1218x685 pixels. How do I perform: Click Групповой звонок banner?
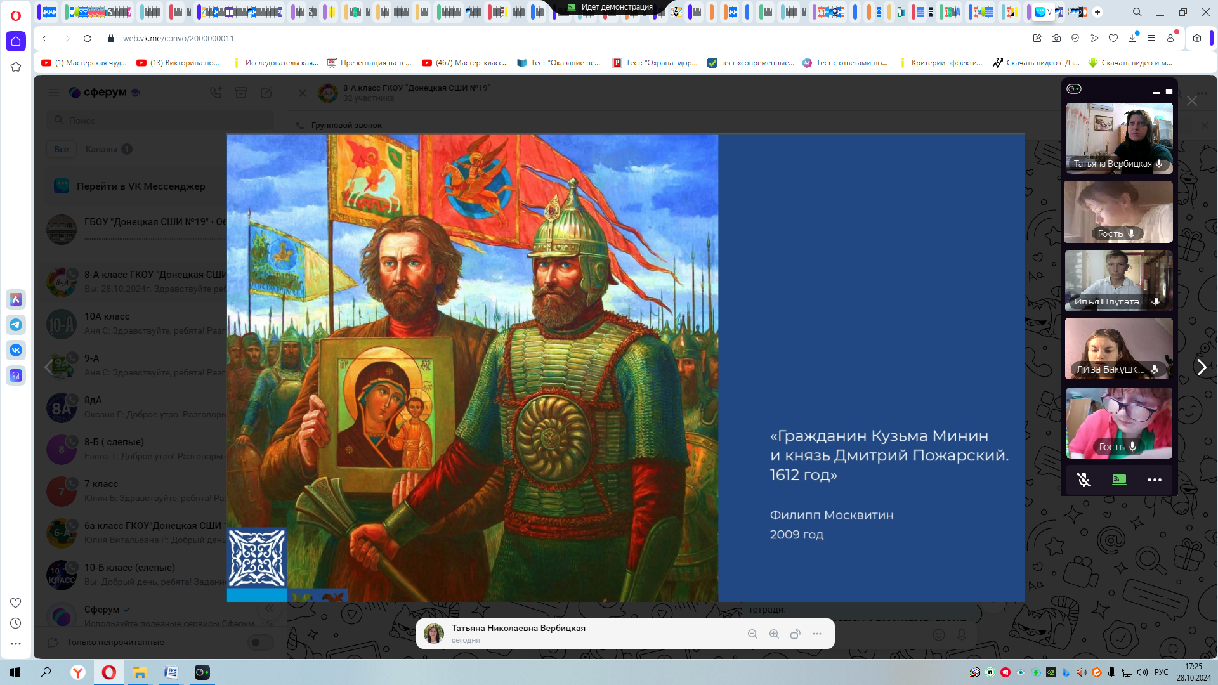[x=346, y=126]
